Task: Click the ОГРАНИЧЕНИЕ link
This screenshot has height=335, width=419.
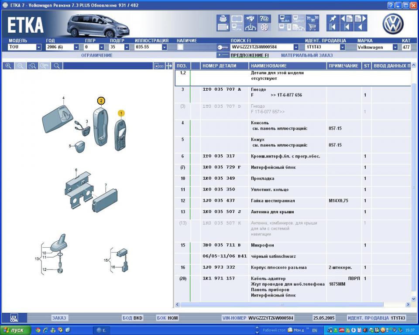Action: click(97, 55)
